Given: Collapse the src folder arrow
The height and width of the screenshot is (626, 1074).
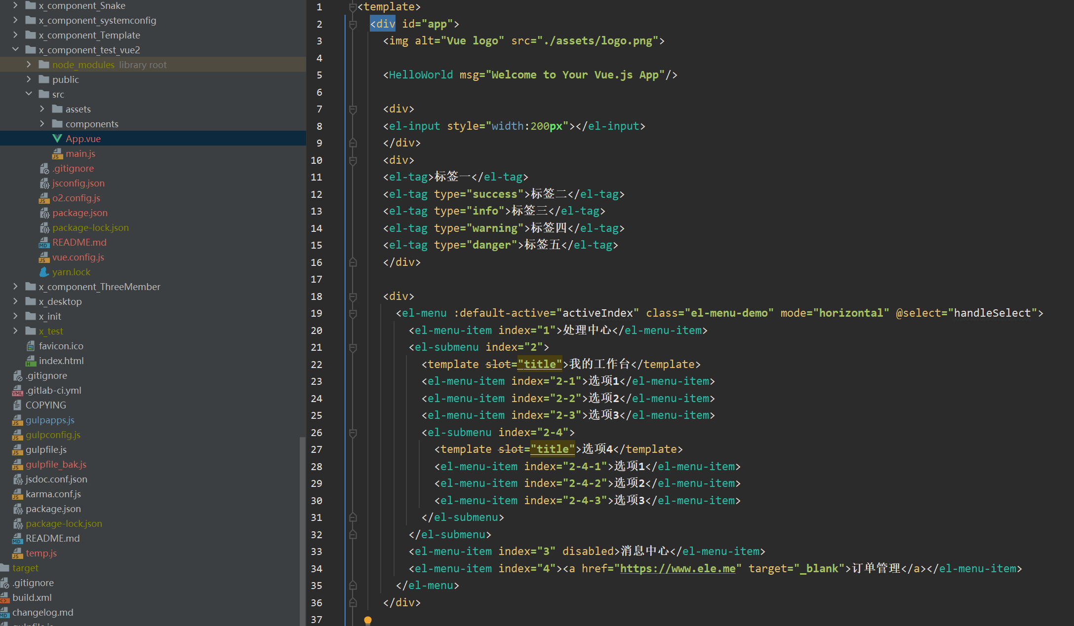Looking at the screenshot, I should click(29, 94).
